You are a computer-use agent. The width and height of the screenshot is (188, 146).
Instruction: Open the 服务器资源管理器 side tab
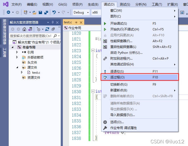click(x=4, y=32)
